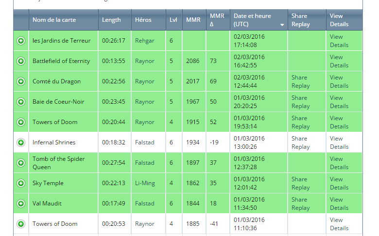Viewport: 379px width, 236px height.
Task: Expand Tomb of the Spider Queen row
Action: click(21, 163)
